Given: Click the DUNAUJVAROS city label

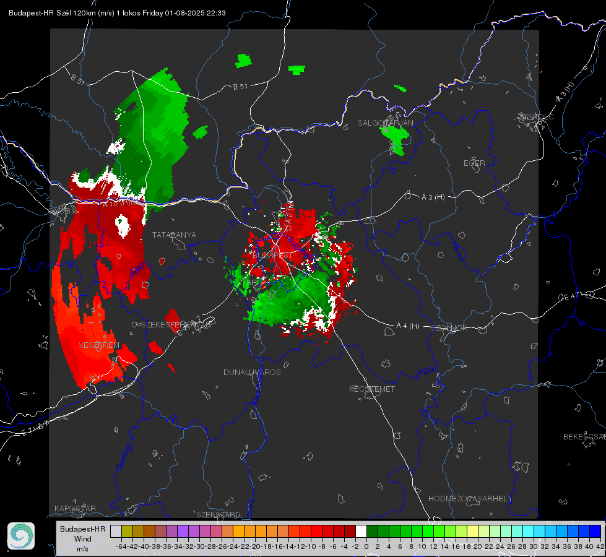Looking at the screenshot, I should coord(252,372).
